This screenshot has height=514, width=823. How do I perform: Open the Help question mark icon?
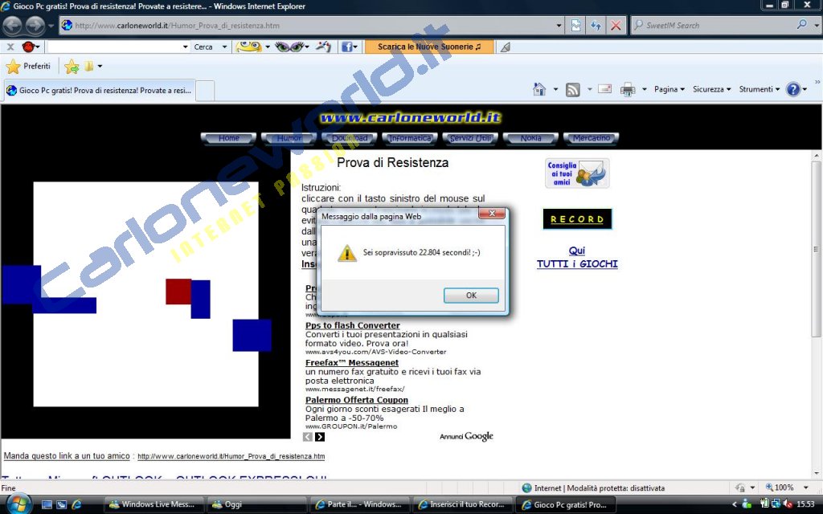pos(792,89)
